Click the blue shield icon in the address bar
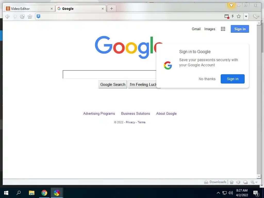This screenshot has height=198, width=264. [38, 16]
